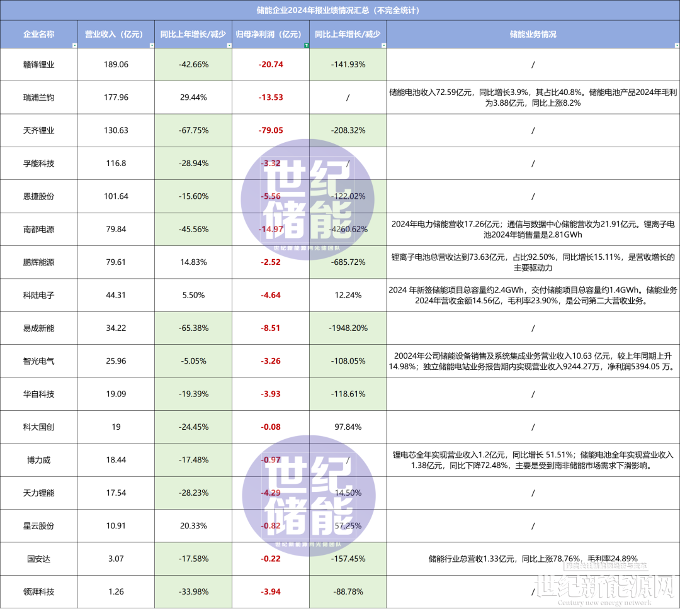Click net profit value -8.51
The height and width of the screenshot is (609, 680).
point(271,328)
